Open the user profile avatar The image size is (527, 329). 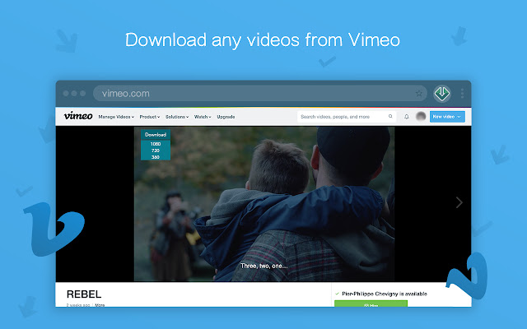pos(421,117)
